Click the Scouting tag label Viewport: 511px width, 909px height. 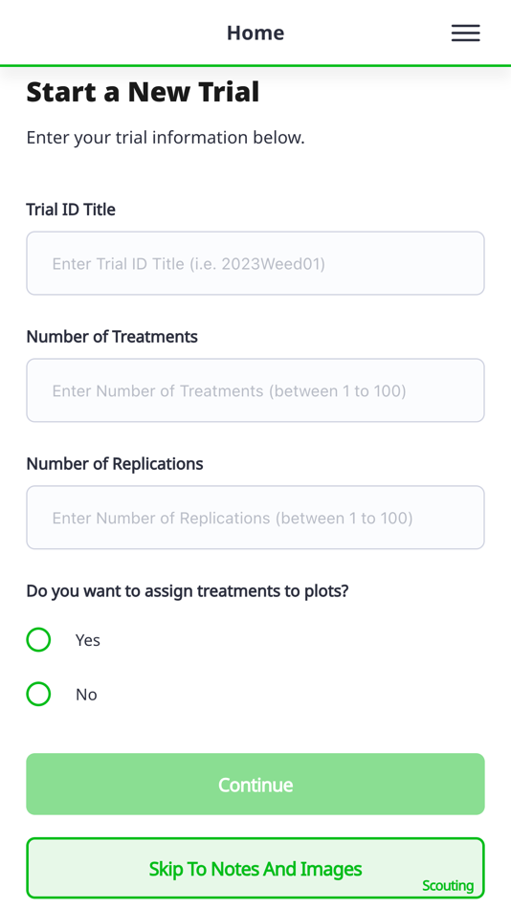pyautogui.click(x=448, y=885)
